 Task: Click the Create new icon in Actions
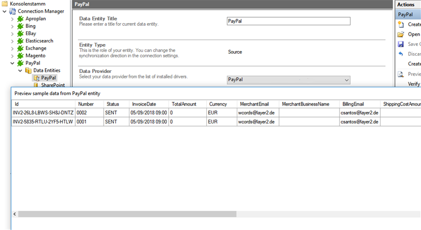tap(401, 25)
